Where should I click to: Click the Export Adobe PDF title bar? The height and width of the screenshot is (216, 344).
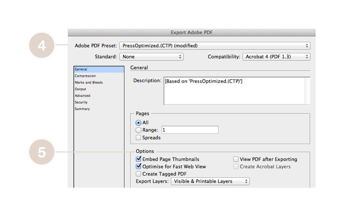coord(191,33)
